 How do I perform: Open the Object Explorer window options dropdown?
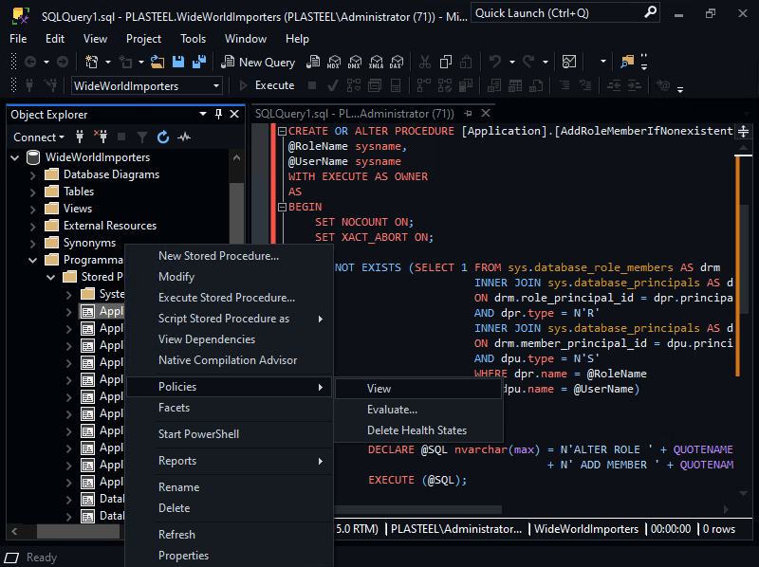coord(203,114)
